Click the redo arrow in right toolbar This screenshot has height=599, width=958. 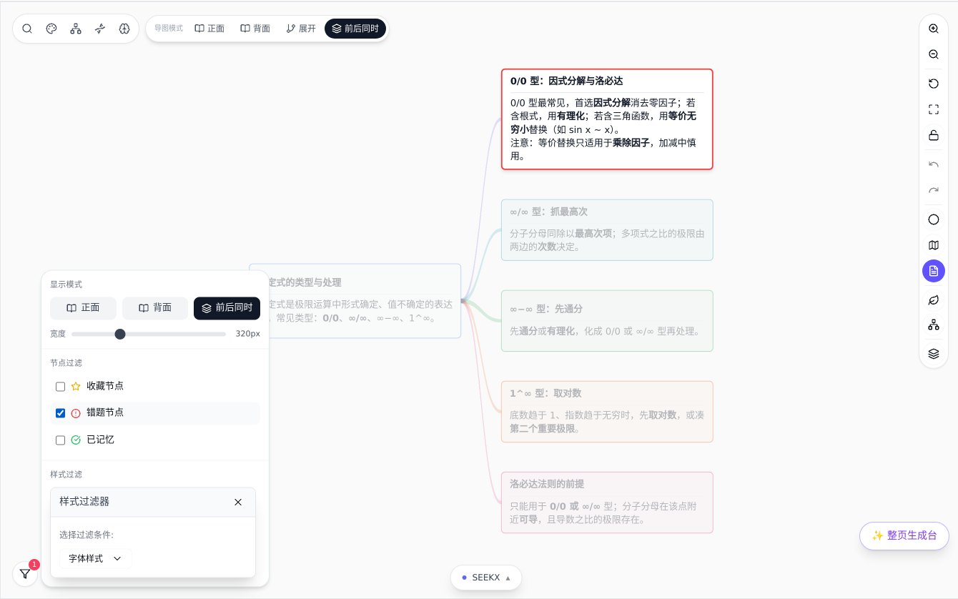(x=934, y=190)
